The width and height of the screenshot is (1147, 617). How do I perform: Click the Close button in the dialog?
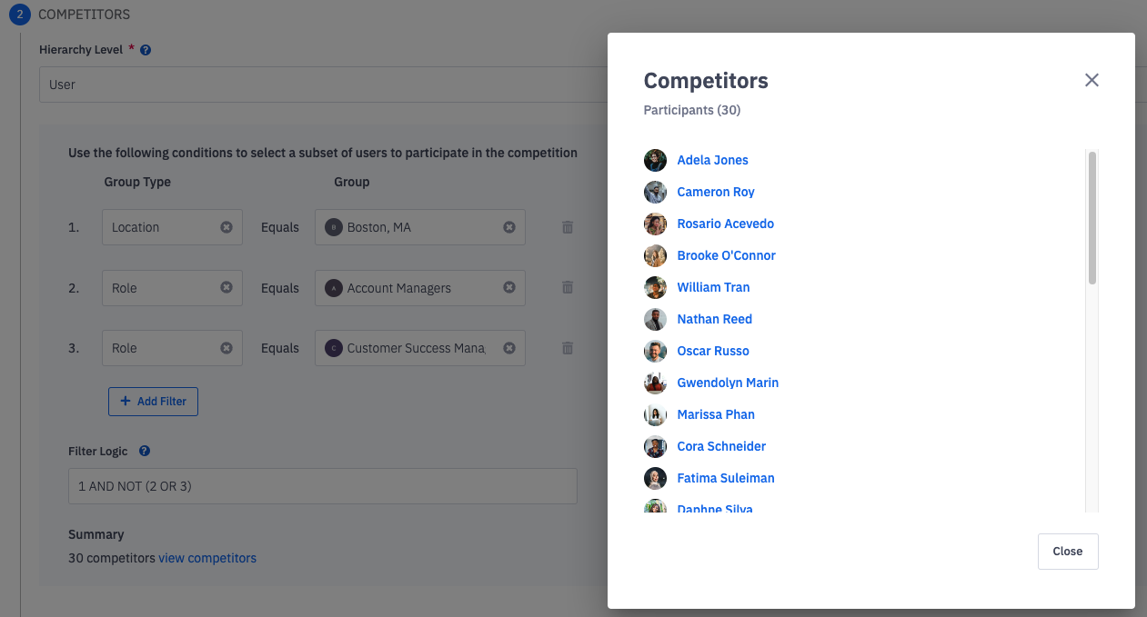coord(1067,552)
